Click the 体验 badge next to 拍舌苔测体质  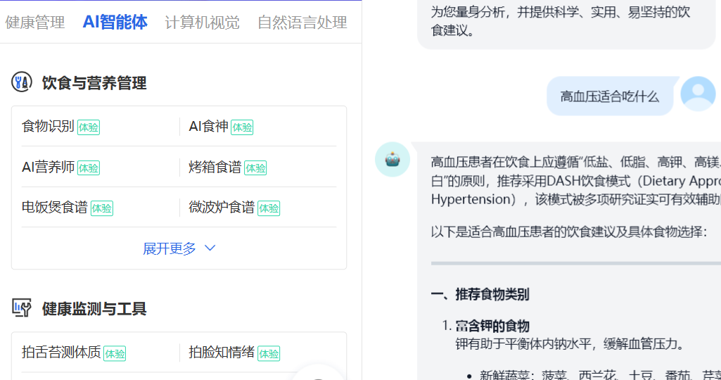(x=115, y=353)
